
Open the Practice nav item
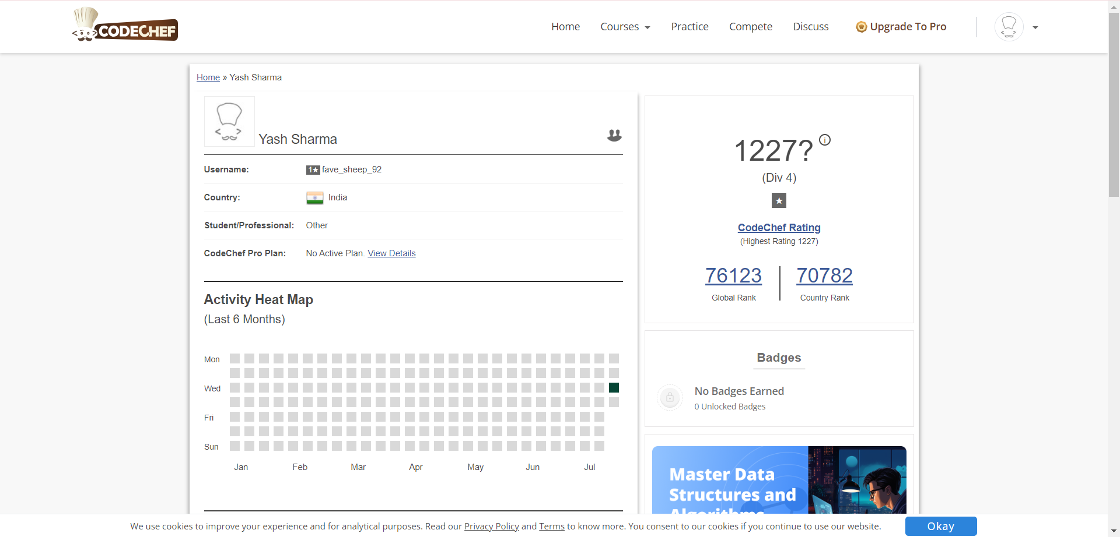click(x=689, y=27)
